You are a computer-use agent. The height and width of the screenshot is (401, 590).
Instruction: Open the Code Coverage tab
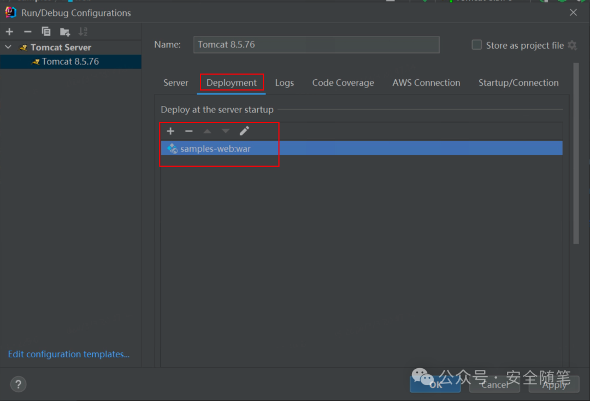coord(343,82)
